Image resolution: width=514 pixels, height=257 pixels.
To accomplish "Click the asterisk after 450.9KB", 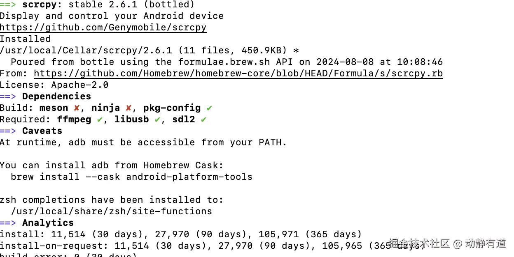I will (296, 50).
